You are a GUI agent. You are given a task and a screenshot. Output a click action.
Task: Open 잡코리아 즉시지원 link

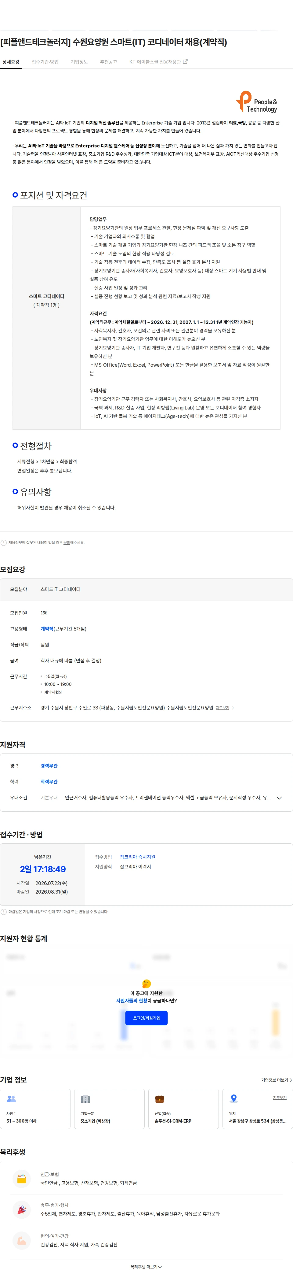coord(137,857)
